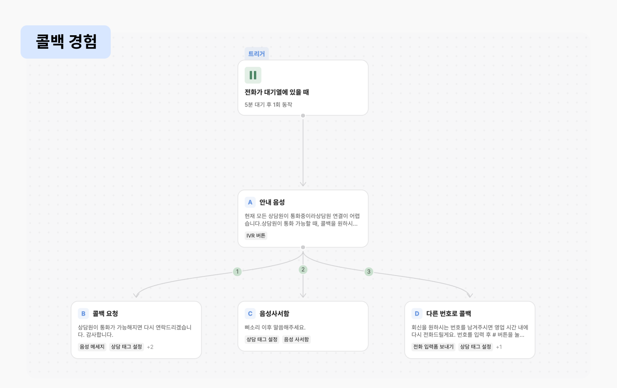
Task: Click the letter A badge icon
Action: (x=250, y=202)
